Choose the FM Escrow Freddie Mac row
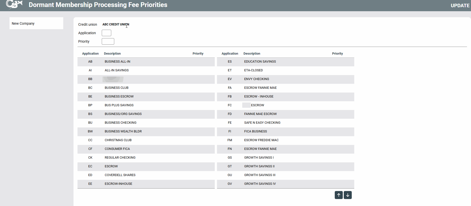Screen dimensions: 471x206 tap(285, 140)
